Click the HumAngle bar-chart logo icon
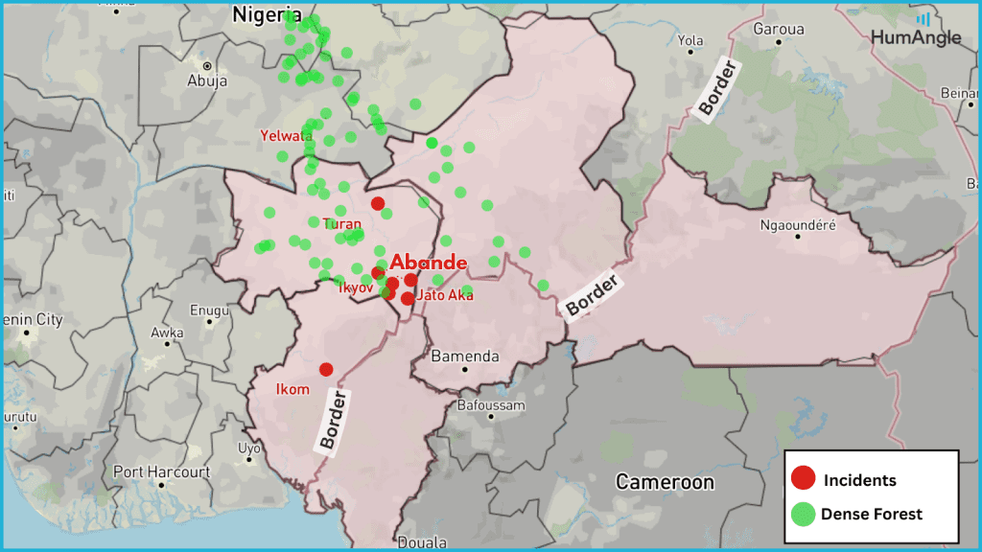Screen dimensions: 982x552 pyautogui.click(x=924, y=18)
